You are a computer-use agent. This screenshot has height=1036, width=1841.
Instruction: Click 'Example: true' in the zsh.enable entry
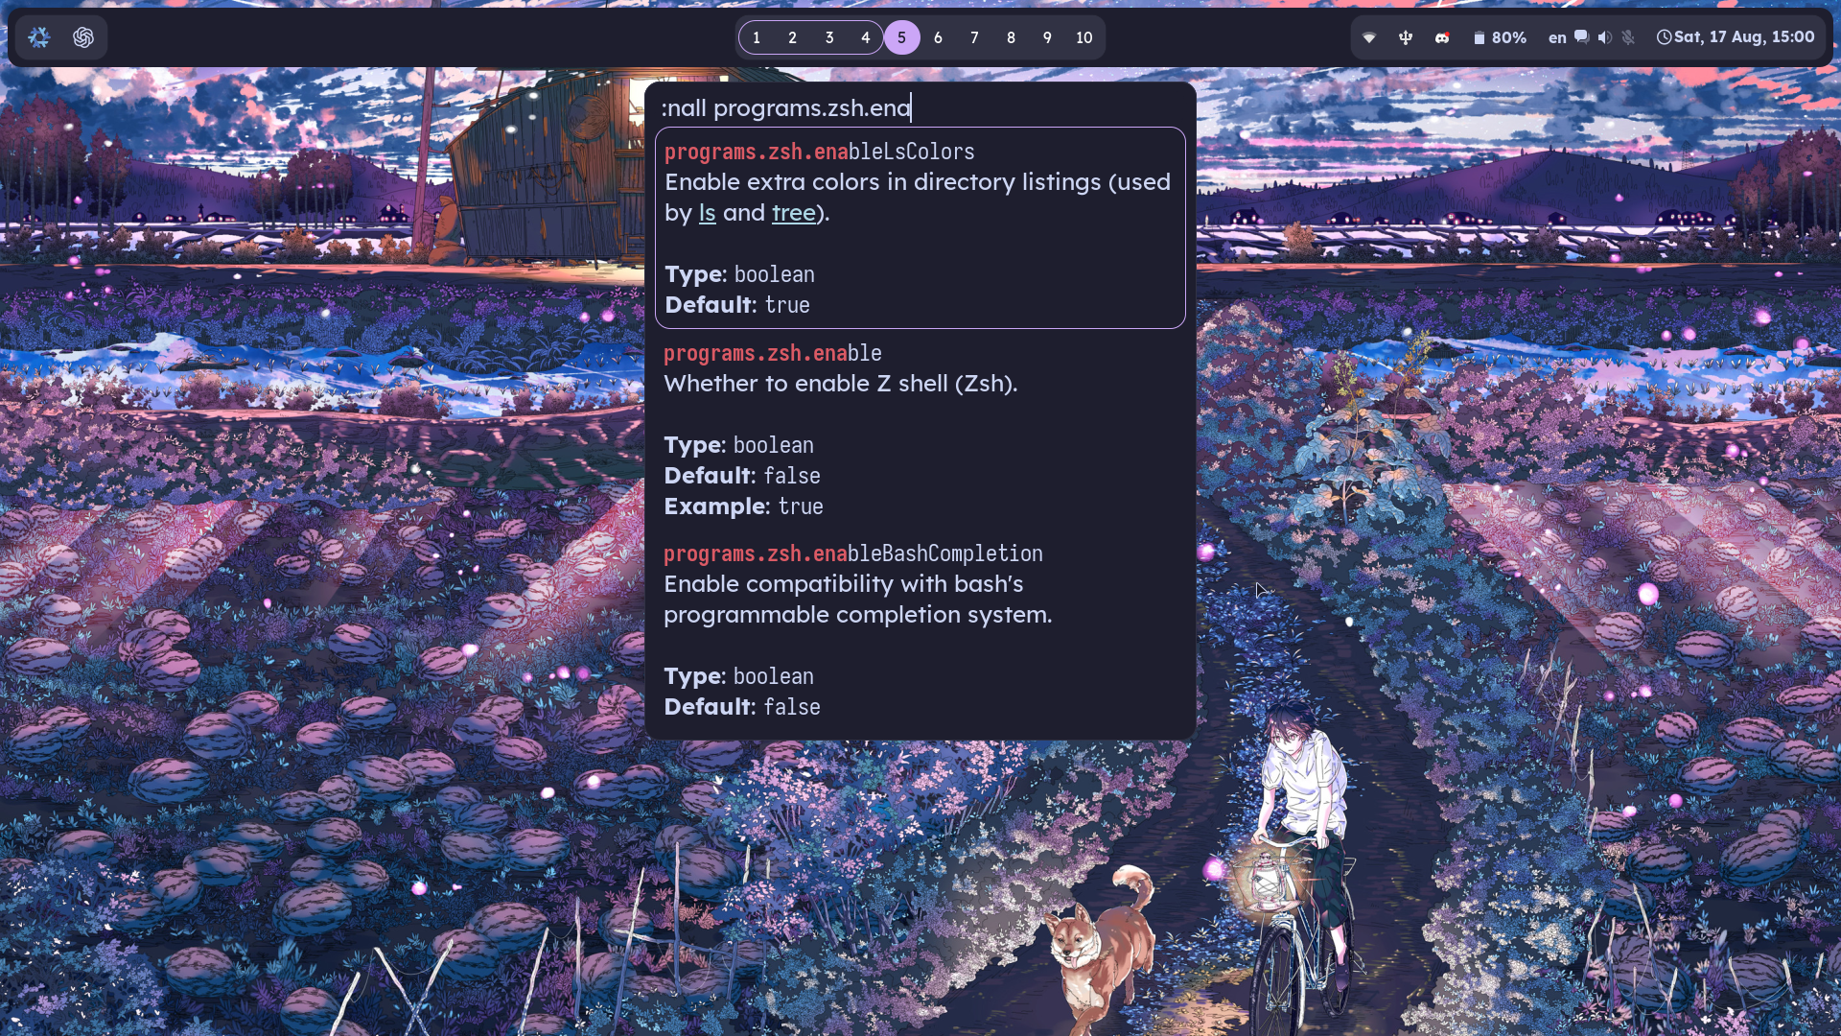click(x=743, y=506)
